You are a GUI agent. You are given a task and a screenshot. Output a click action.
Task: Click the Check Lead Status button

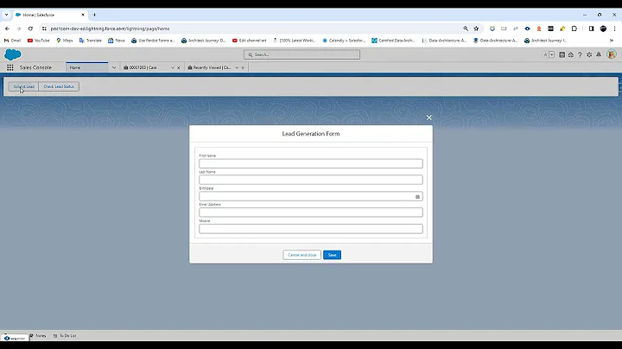click(59, 86)
